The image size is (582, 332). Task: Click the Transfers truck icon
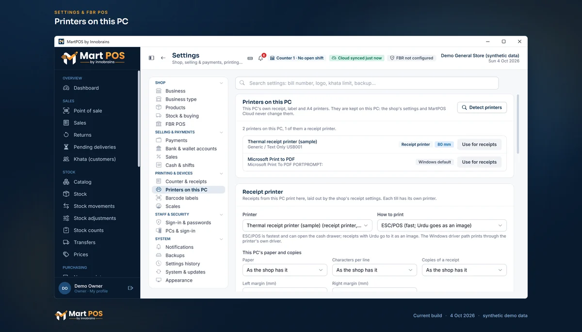(66, 242)
